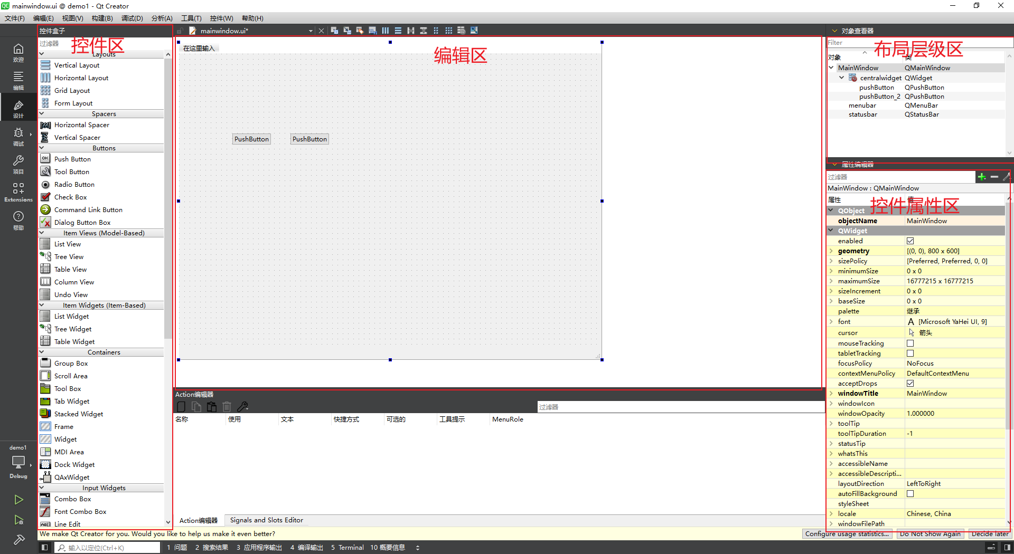Click the Do Not Show Again button

click(x=930, y=534)
